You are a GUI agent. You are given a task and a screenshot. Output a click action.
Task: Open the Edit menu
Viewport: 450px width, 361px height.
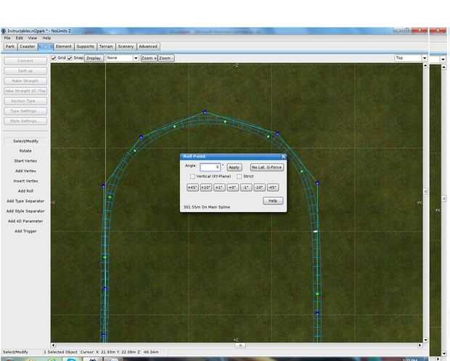(19, 38)
